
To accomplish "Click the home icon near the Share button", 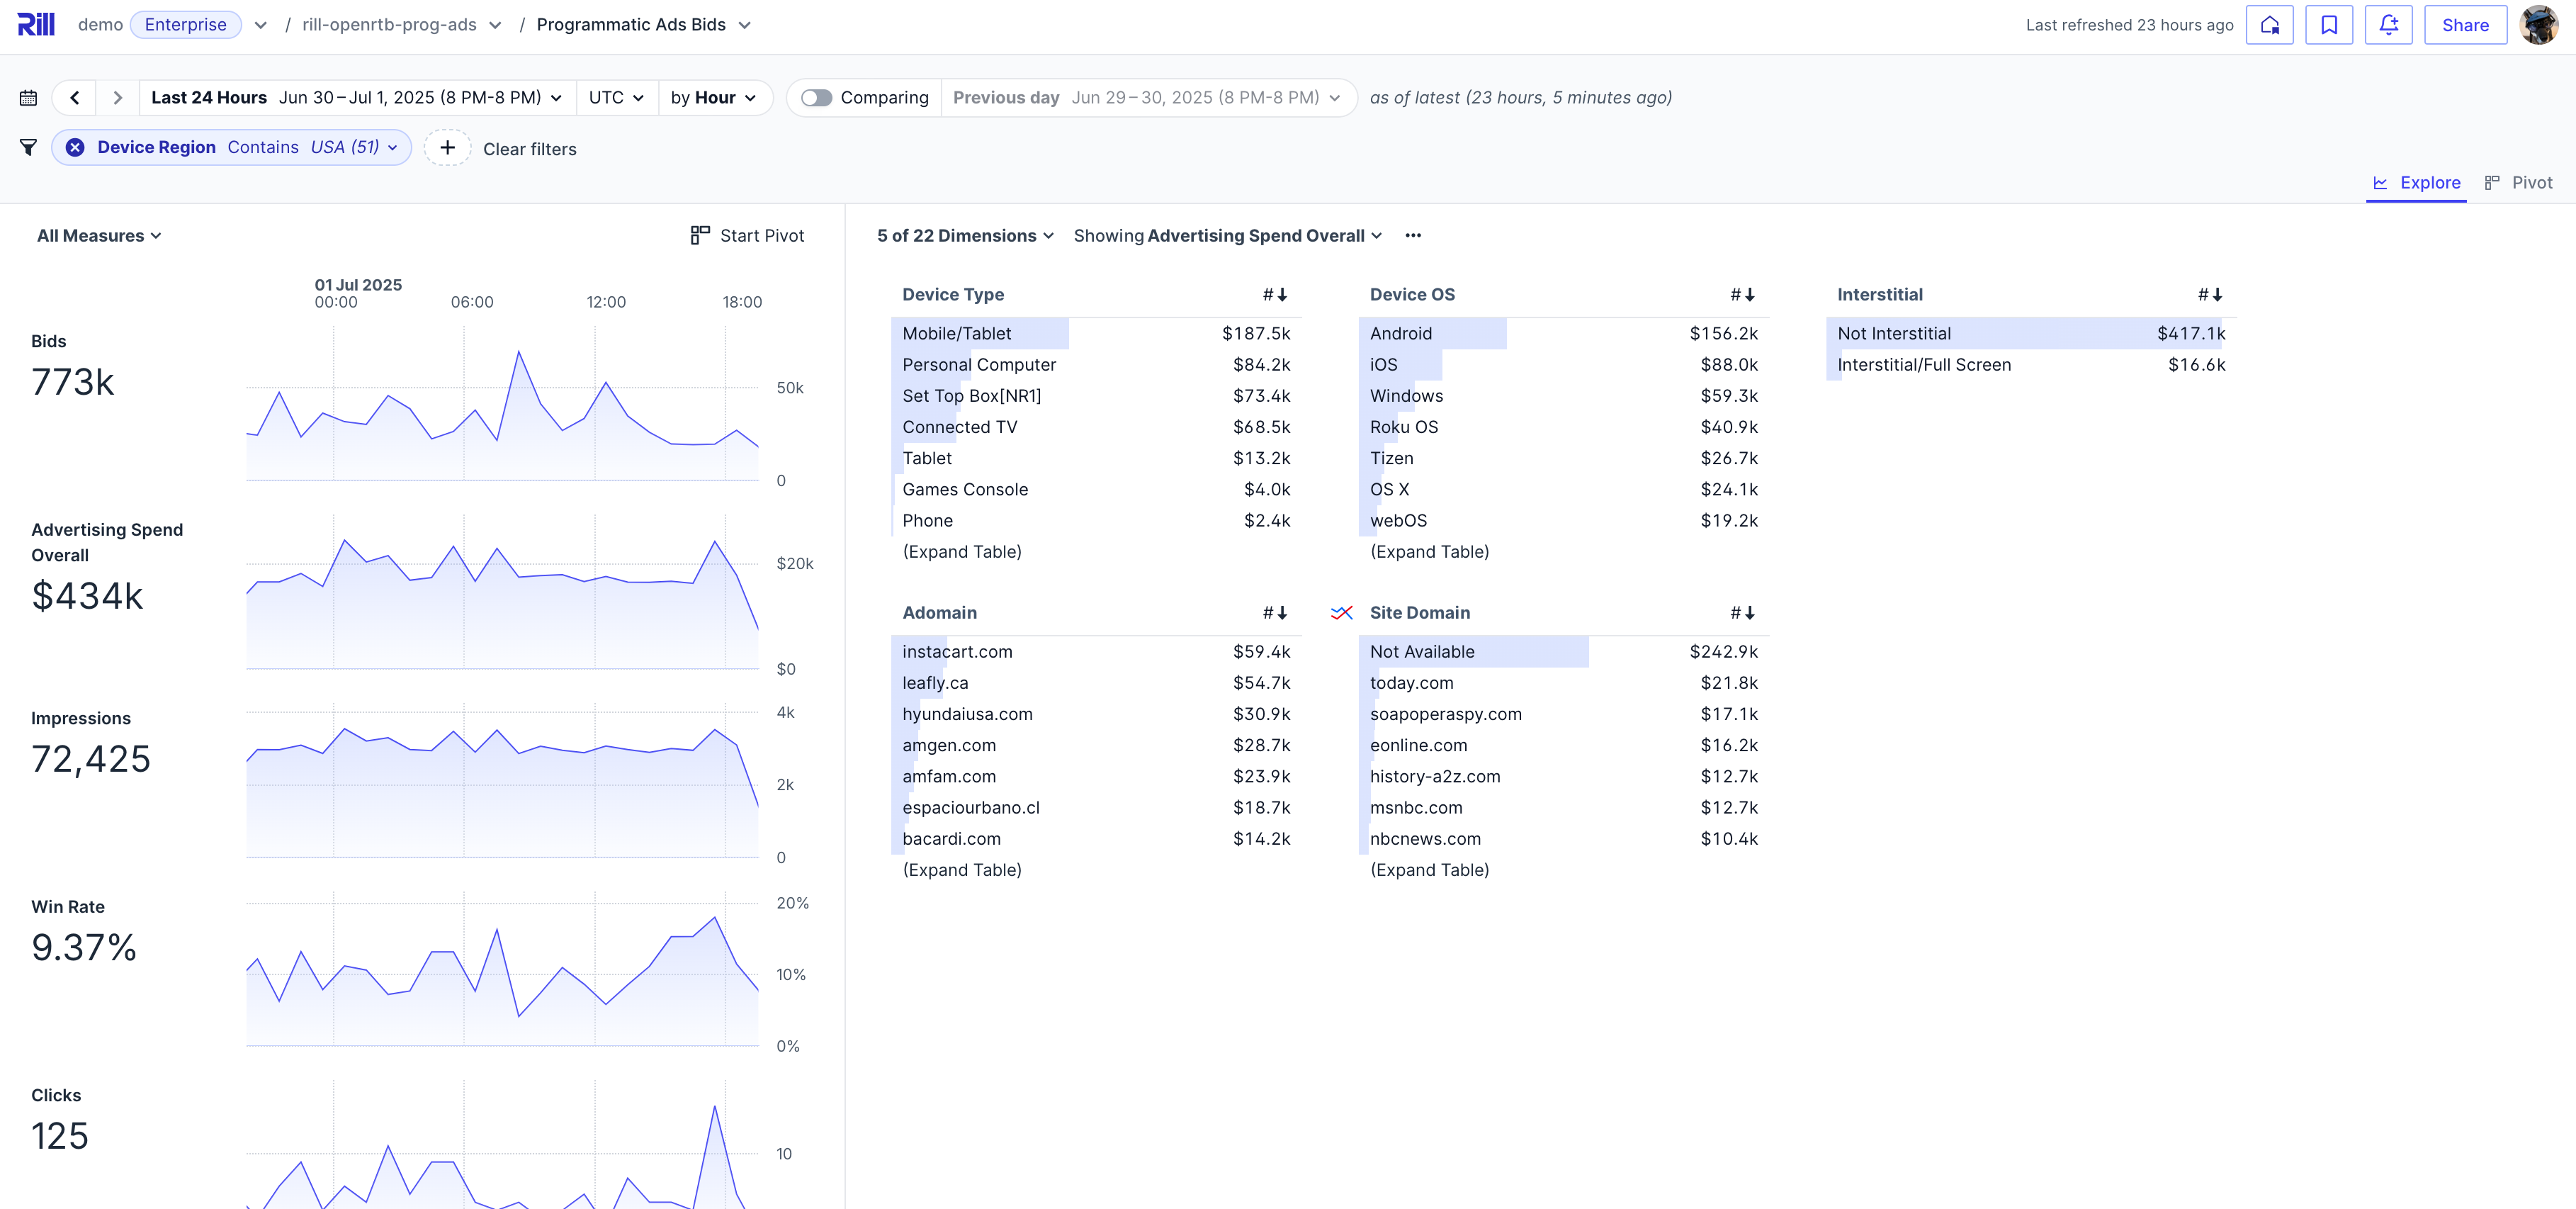I will point(2270,24).
